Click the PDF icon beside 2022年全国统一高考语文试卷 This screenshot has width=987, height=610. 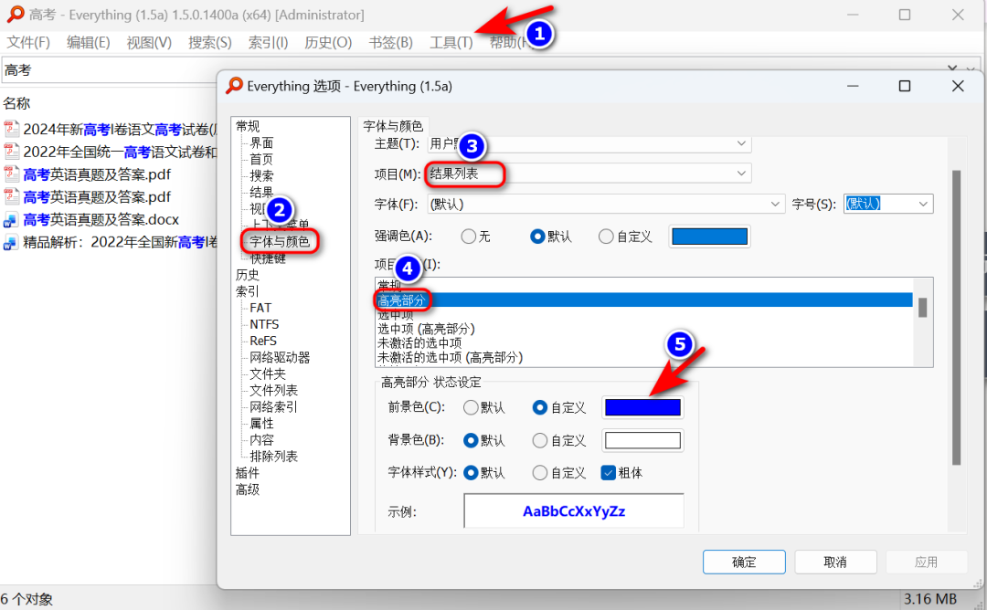click(11, 152)
